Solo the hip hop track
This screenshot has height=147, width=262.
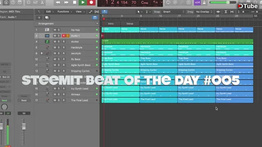[59, 30]
